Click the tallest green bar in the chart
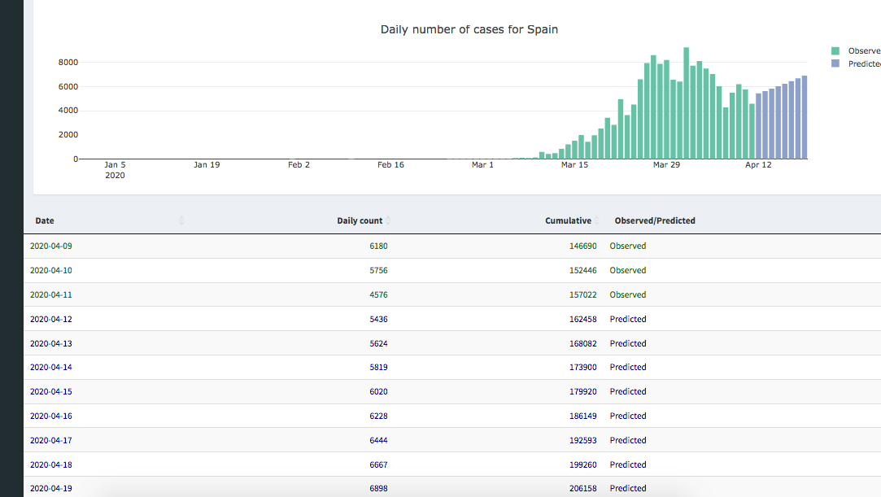881x497 pixels. [687, 103]
